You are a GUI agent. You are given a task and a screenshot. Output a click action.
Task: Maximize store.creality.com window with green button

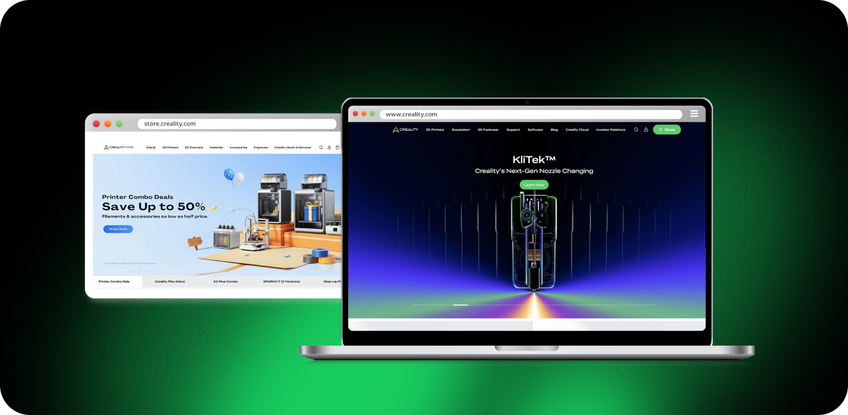(119, 124)
